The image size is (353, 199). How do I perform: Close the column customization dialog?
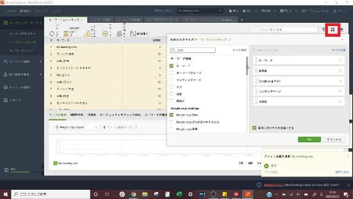point(342,40)
